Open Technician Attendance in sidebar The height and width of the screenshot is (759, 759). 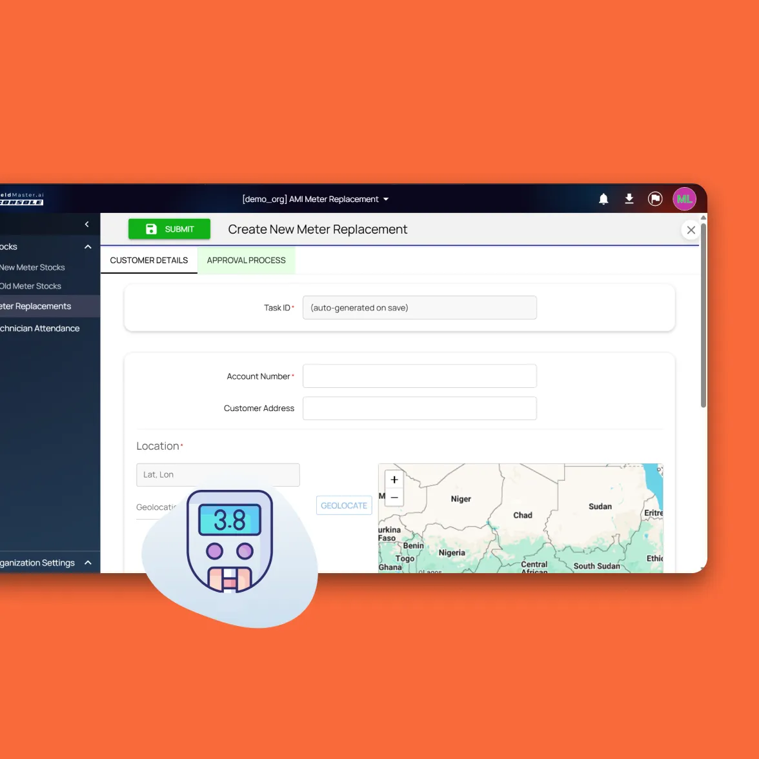tap(40, 328)
